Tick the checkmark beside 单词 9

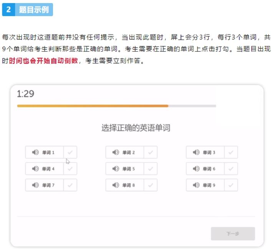pos(231,185)
